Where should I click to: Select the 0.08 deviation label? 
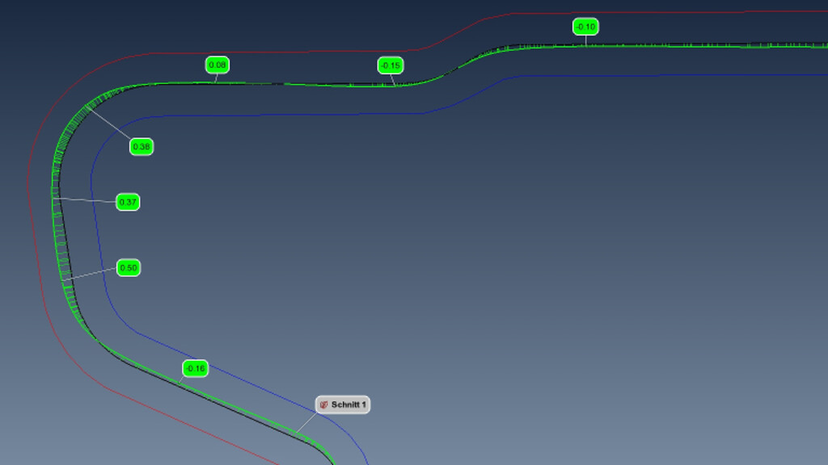click(218, 65)
